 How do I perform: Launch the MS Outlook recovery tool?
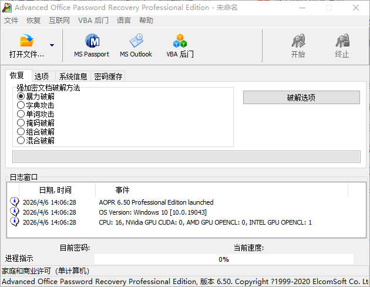pyautogui.click(x=136, y=46)
